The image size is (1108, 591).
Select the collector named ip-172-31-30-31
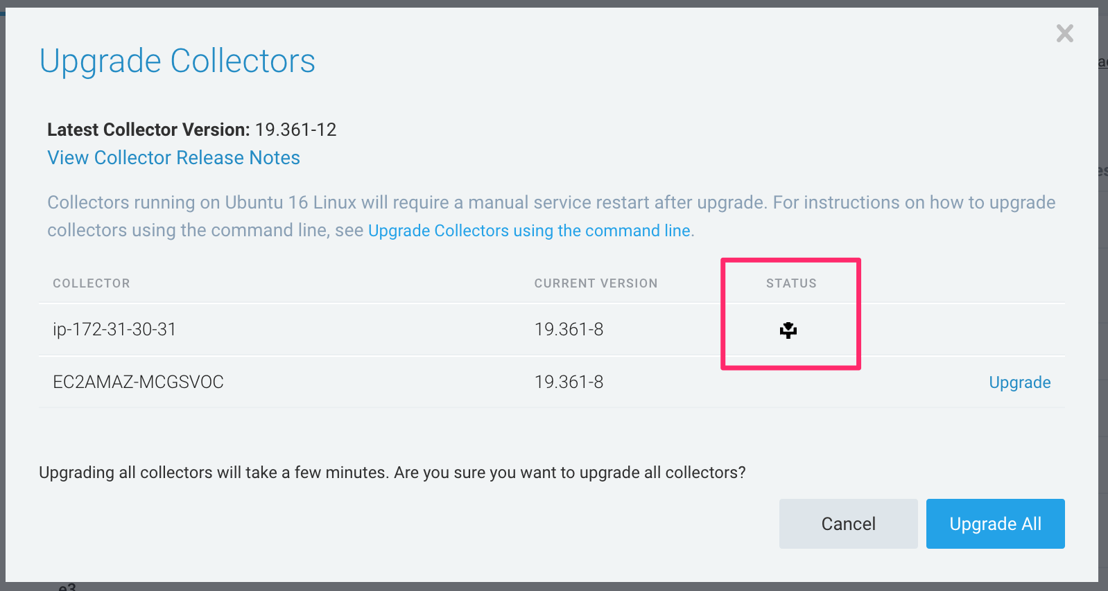114,329
